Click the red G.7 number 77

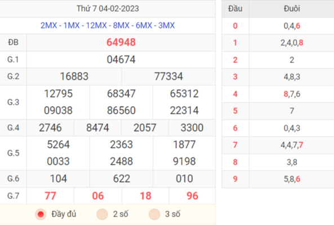click(x=50, y=196)
